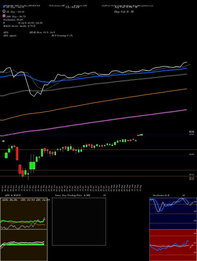The image size is (197, 261).
Task: Click the 'ADX: 36.36 +DY: 31.91 -DY: 14.39' readout
Action: pyautogui.click(x=26, y=200)
